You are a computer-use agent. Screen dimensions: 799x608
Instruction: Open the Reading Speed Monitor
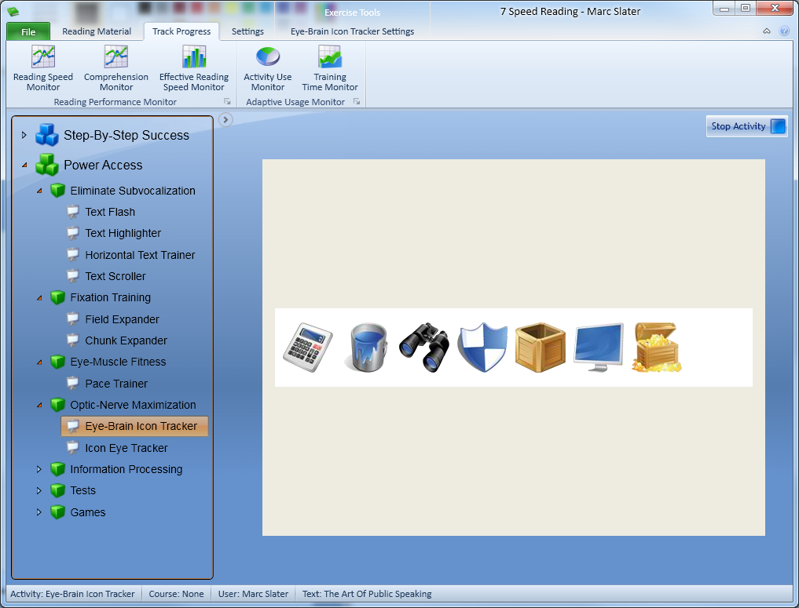[42, 68]
